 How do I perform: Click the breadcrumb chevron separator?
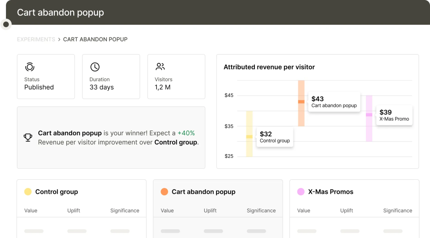coord(59,39)
